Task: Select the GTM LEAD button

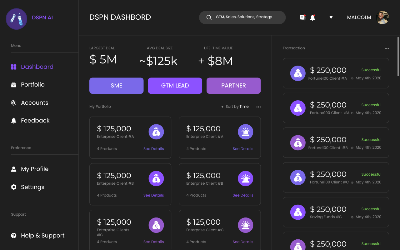Action: [x=175, y=86]
